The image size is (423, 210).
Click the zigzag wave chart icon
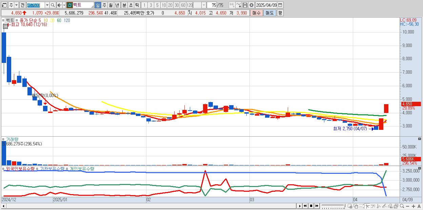coord(379,206)
